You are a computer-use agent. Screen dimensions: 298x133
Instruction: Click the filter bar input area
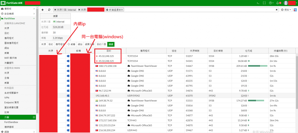(200, 10)
